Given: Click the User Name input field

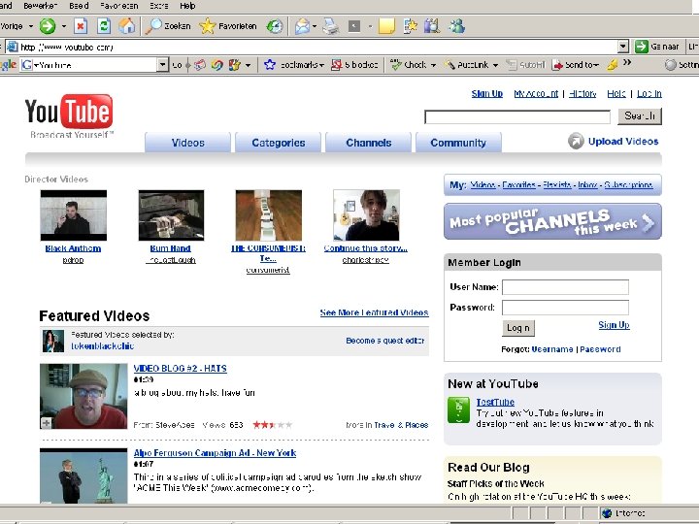Looking at the screenshot, I should tap(565, 287).
